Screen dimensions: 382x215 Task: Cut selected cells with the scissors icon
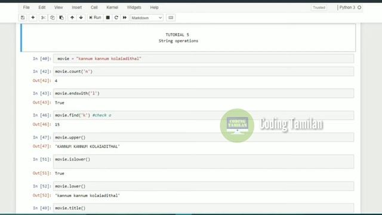(x=43, y=17)
